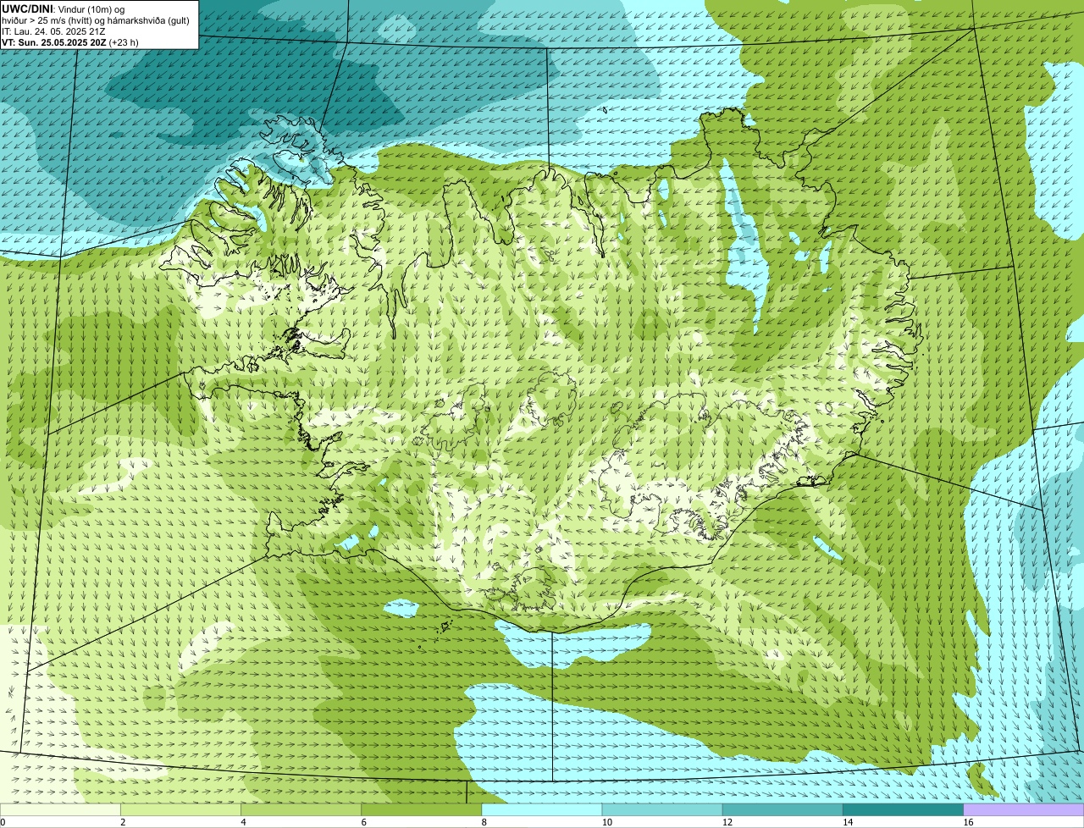Click the 'VT: Sun. 25.05.2025 20Z (+23 h)' line
The image size is (1084, 828).
coord(70,42)
